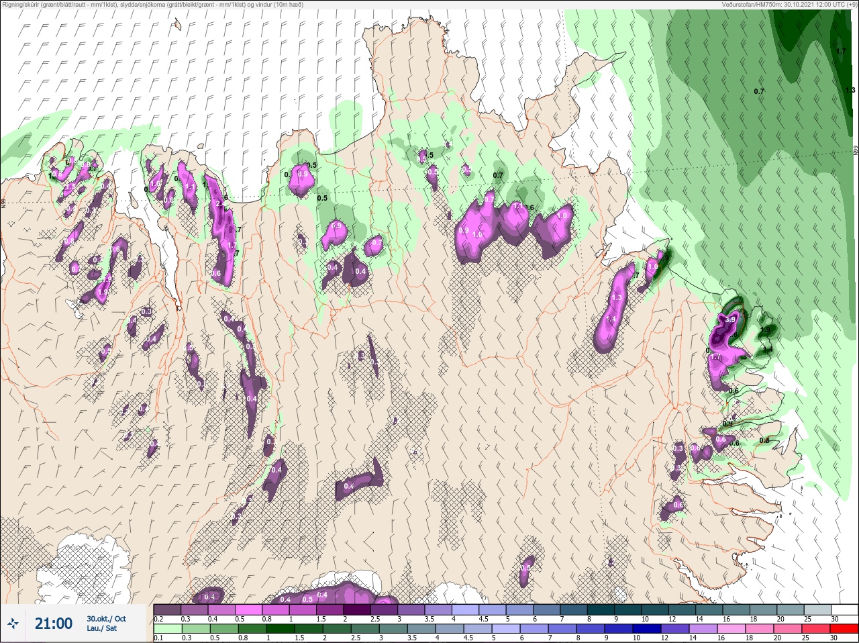Select the dark teal 8–9 snow legend swatch
This screenshot has height=643, width=859.
click(601, 609)
